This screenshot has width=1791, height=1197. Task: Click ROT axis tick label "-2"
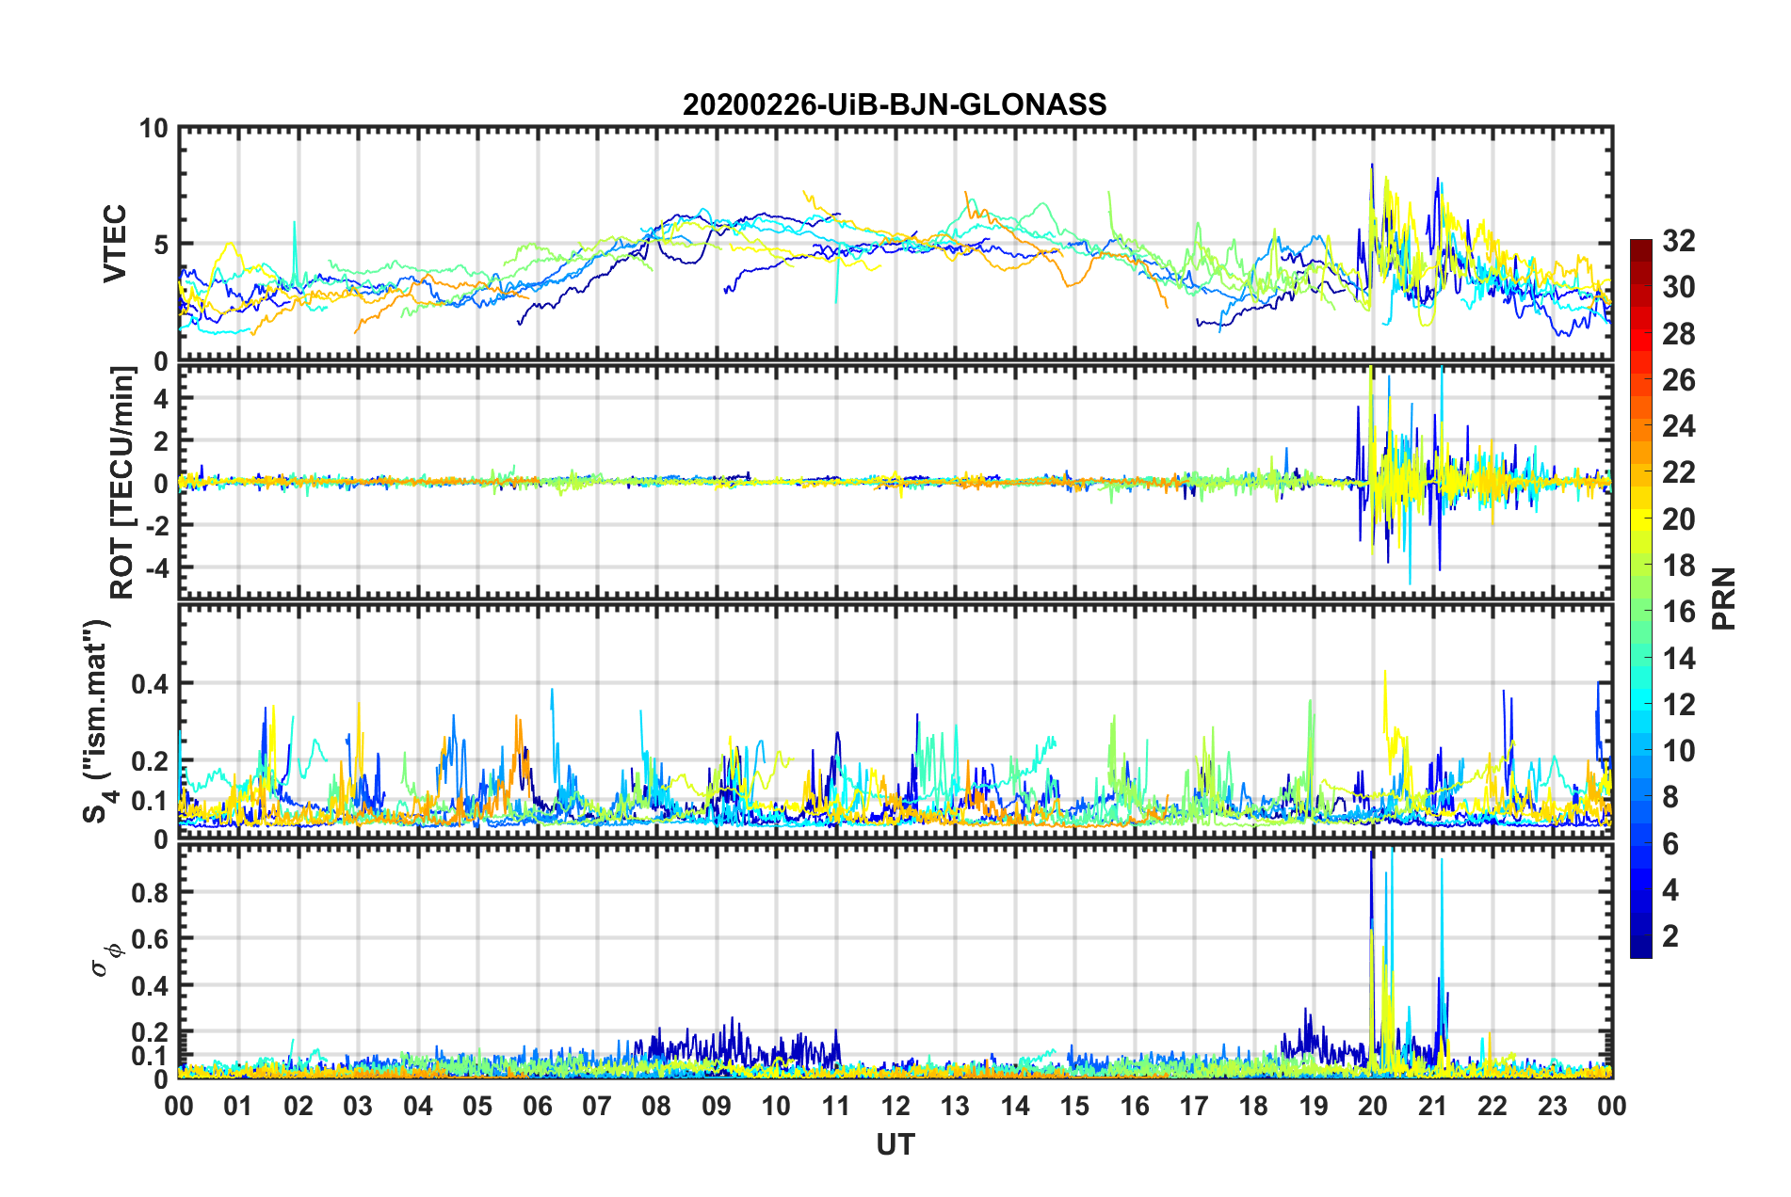[155, 525]
